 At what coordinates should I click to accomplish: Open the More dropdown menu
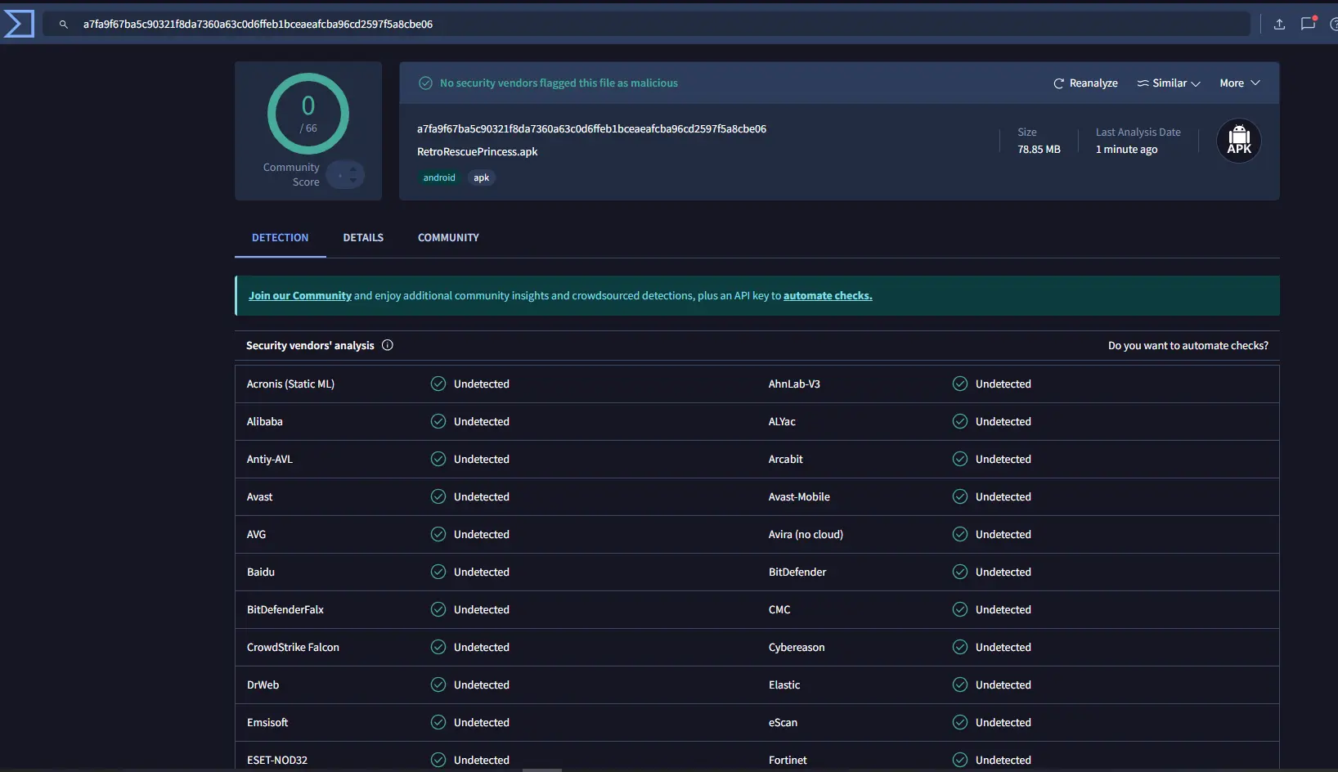click(x=1240, y=83)
